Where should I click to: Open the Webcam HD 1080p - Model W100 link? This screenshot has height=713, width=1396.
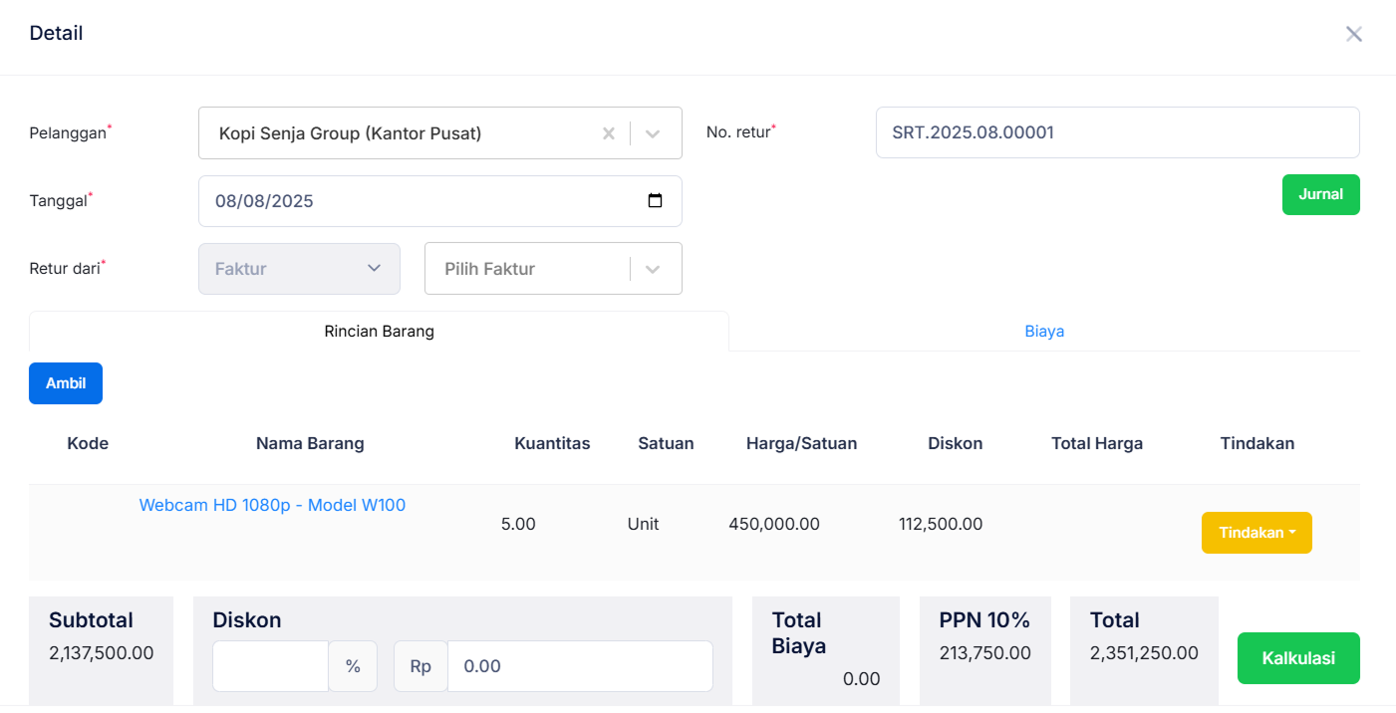click(x=272, y=505)
